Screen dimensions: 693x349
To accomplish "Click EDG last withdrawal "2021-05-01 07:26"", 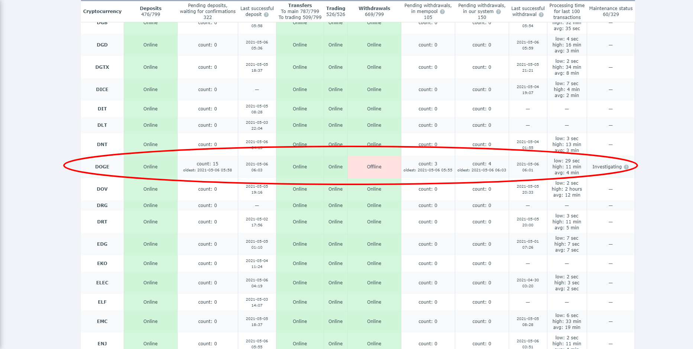I will [528, 244].
